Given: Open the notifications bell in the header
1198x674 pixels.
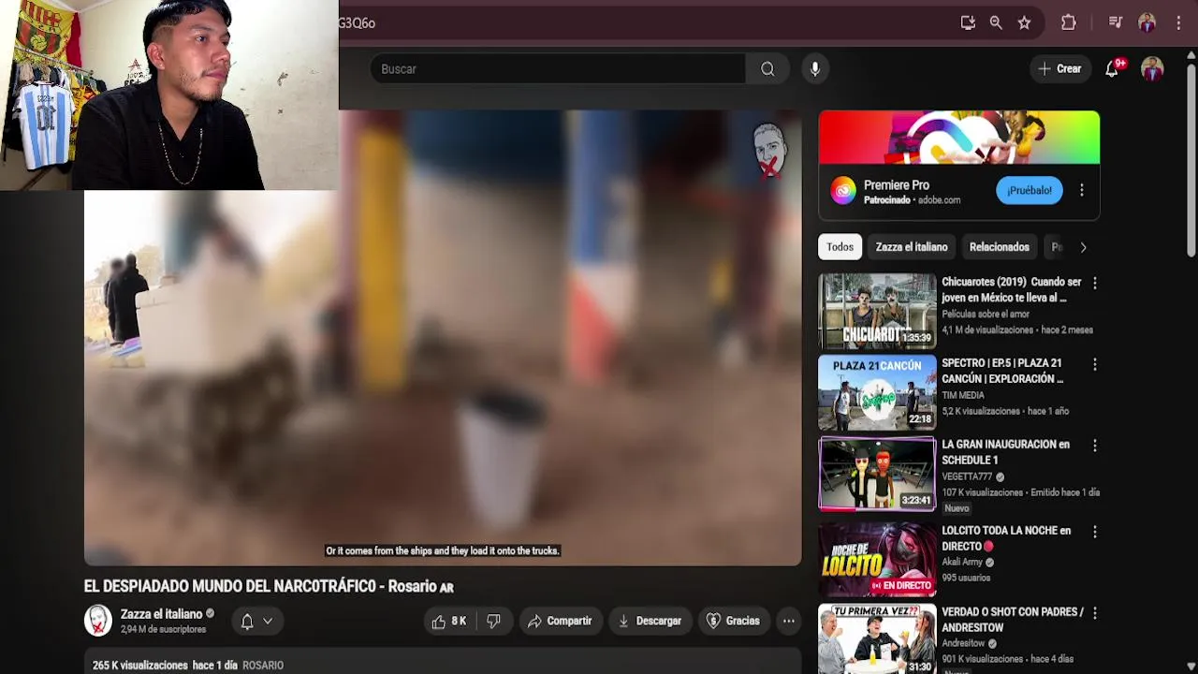Looking at the screenshot, I should 1112,68.
